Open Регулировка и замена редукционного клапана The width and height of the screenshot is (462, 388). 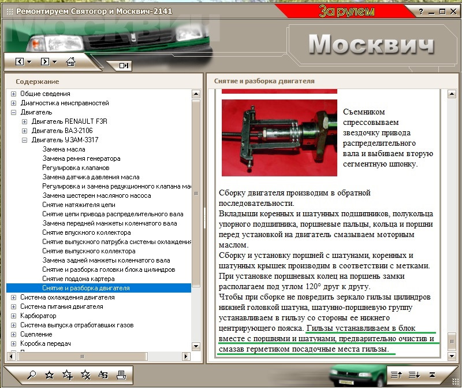pos(117,186)
